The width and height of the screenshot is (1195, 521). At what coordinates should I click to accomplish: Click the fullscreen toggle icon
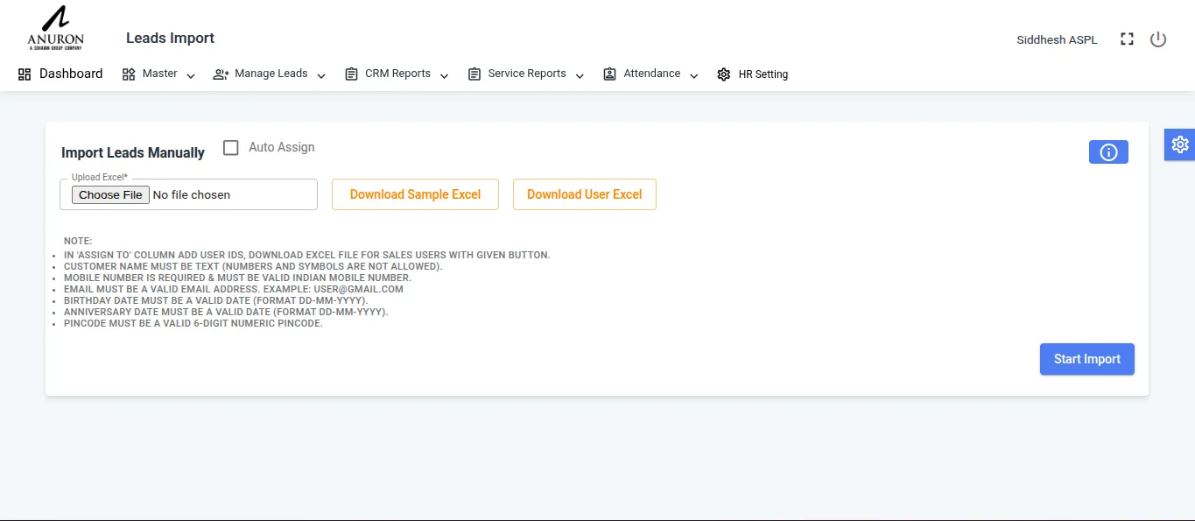(1127, 39)
